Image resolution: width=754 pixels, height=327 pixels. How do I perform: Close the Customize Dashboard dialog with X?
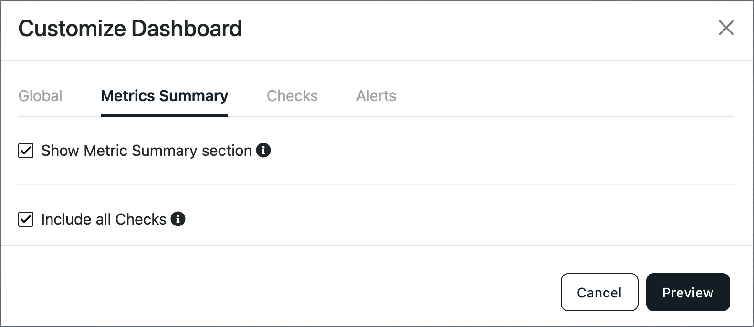[x=726, y=28]
